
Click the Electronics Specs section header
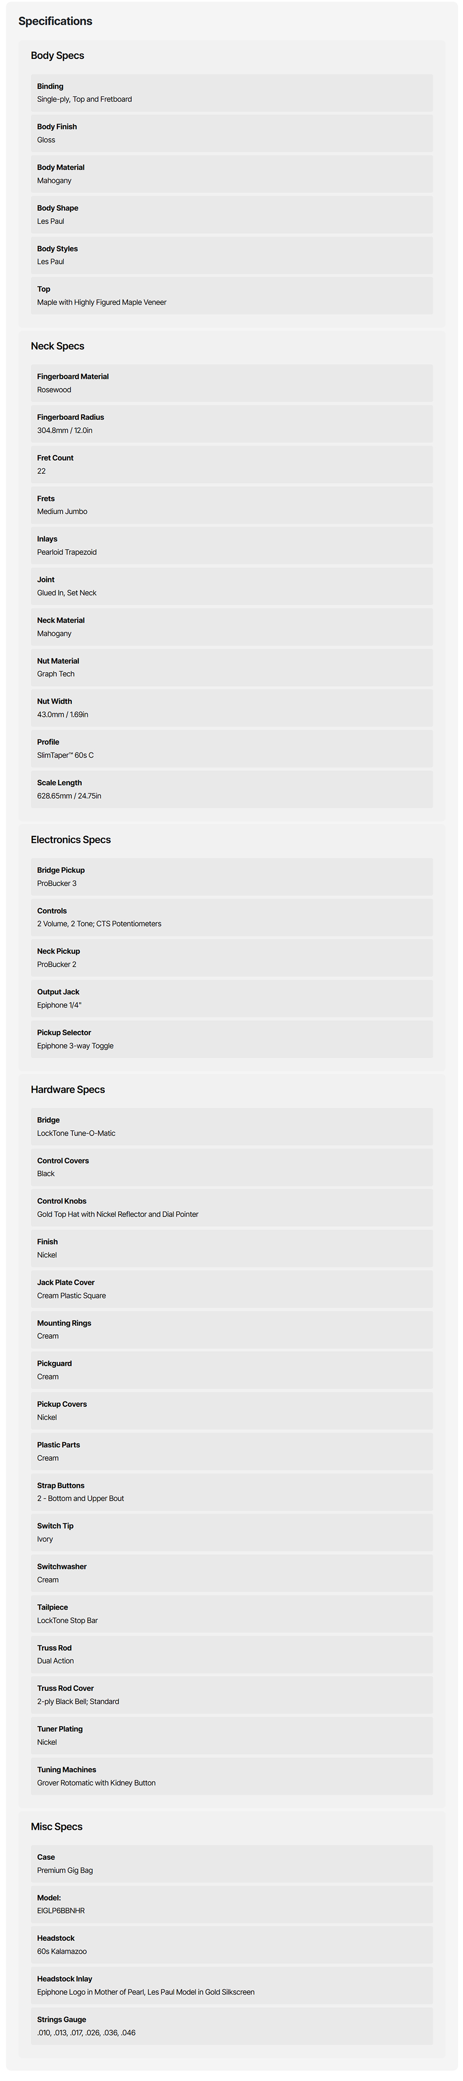click(71, 839)
